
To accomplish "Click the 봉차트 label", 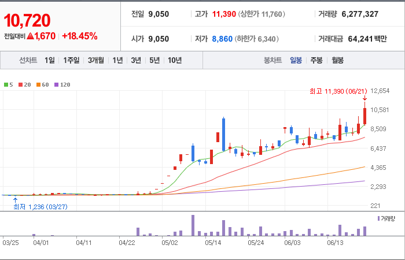I will 273,60.
